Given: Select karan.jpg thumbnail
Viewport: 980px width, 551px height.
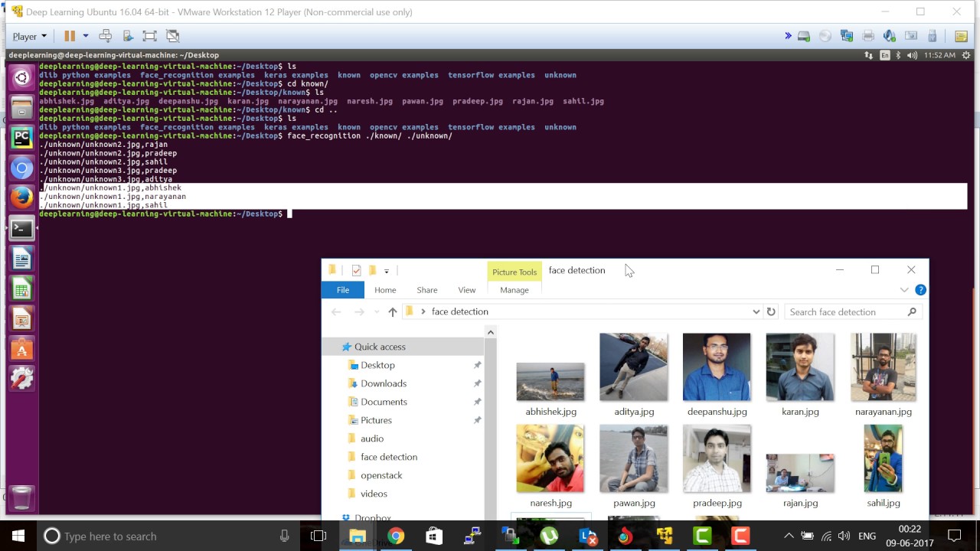Looking at the screenshot, I should click(800, 367).
